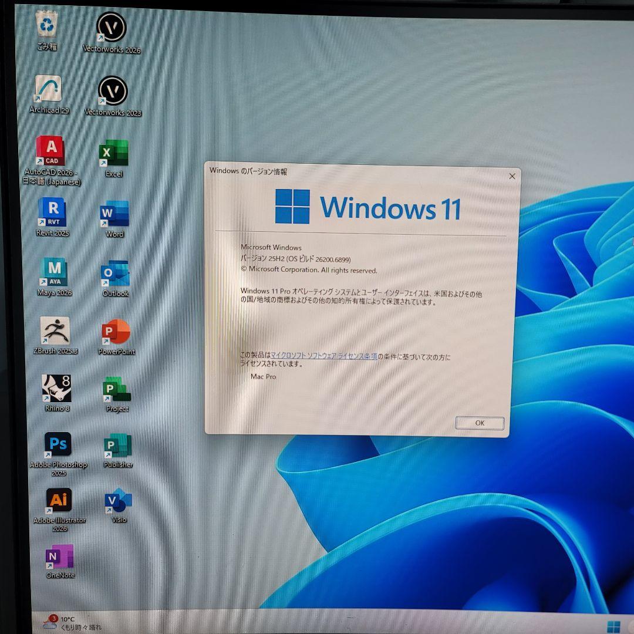The height and width of the screenshot is (634, 634).
Task: Click the Maya 2026 shortcut icon
Action: [54, 272]
